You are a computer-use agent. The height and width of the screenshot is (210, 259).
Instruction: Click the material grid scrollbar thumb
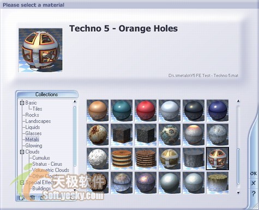point(238,167)
